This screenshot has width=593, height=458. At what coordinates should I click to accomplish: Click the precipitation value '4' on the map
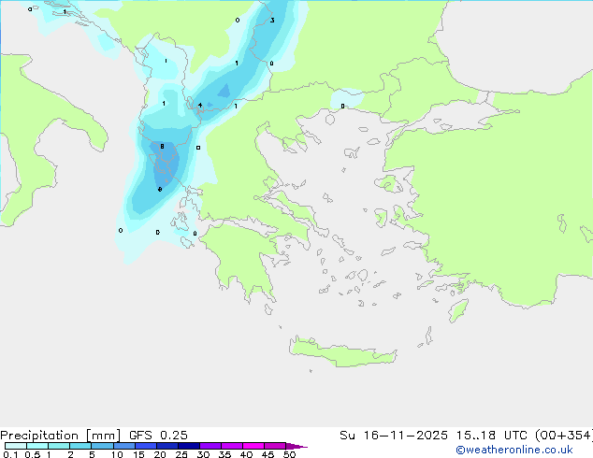pyautogui.click(x=200, y=106)
